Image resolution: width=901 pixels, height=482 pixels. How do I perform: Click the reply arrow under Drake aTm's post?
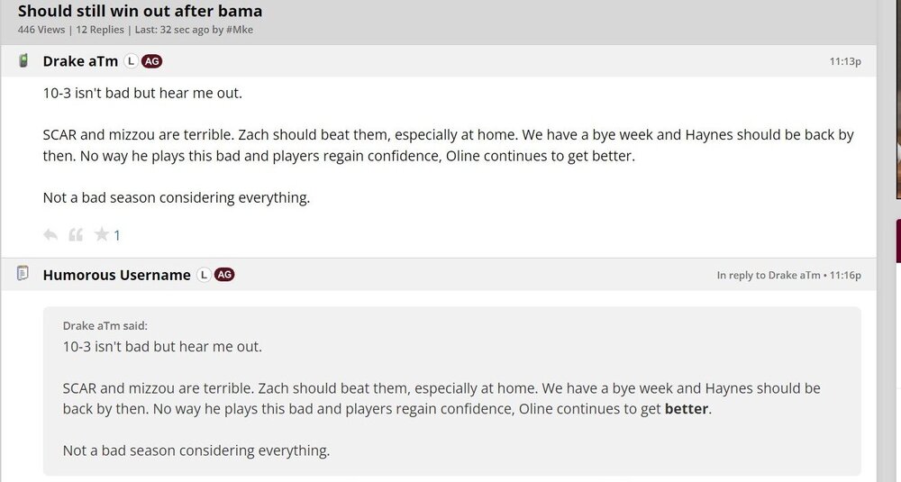(x=50, y=235)
